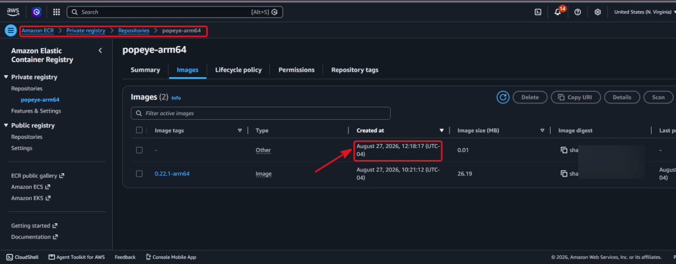The width and height of the screenshot is (676, 264).
Task: Click the 26.19 image size value
Action: pyautogui.click(x=464, y=174)
